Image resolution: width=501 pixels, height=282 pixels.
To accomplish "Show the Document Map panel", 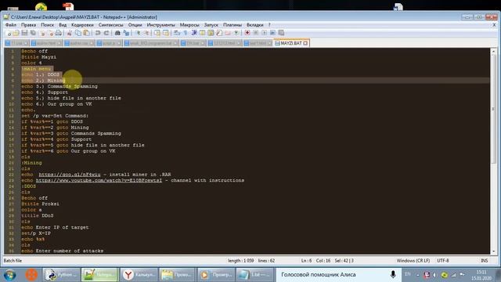I will pyautogui.click(x=211, y=33).
